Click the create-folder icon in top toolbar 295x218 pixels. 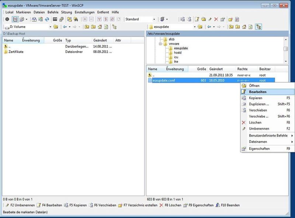[x=230, y=19]
